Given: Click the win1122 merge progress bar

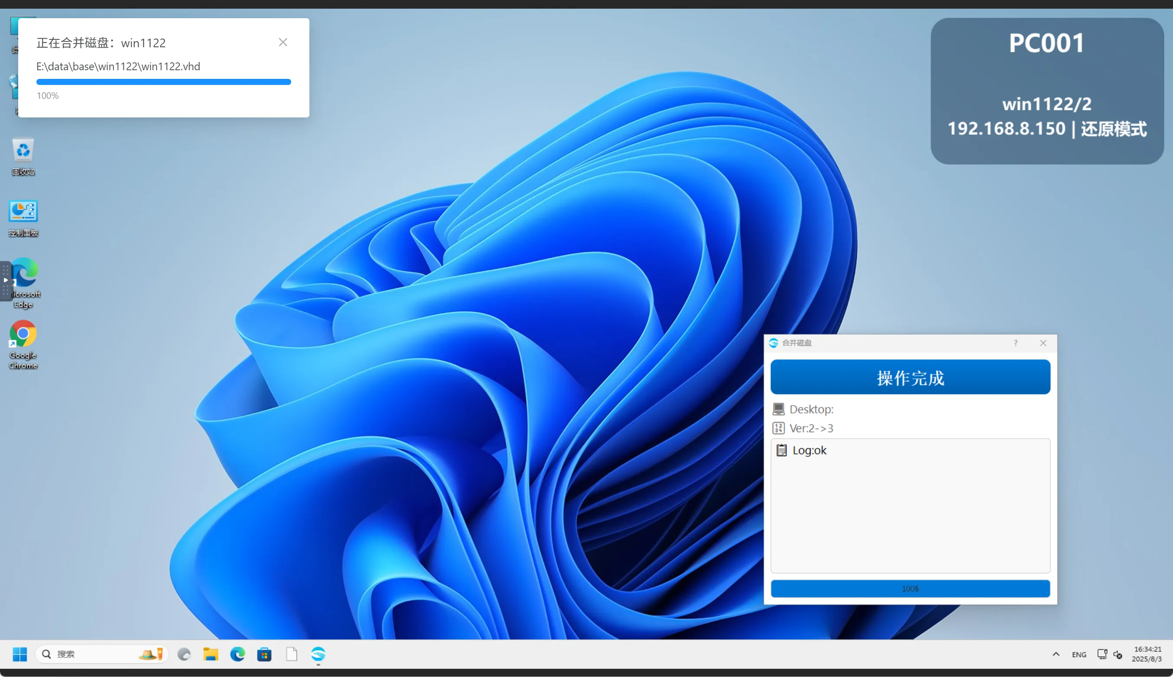Looking at the screenshot, I should pyautogui.click(x=164, y=82).
